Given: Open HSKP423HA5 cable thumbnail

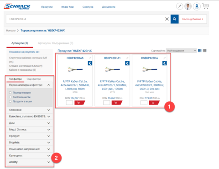Looking at the screenshot, I should (75, 69).
